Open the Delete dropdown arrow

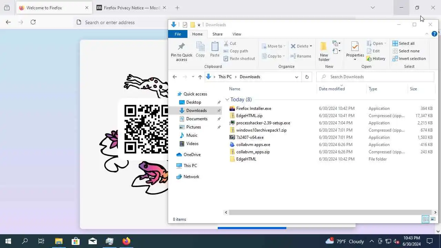(x=311, y=46)
